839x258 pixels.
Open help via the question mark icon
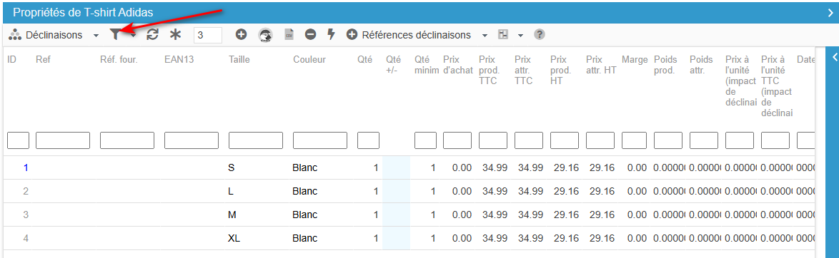pyautogui.click(x=540, y=35)
